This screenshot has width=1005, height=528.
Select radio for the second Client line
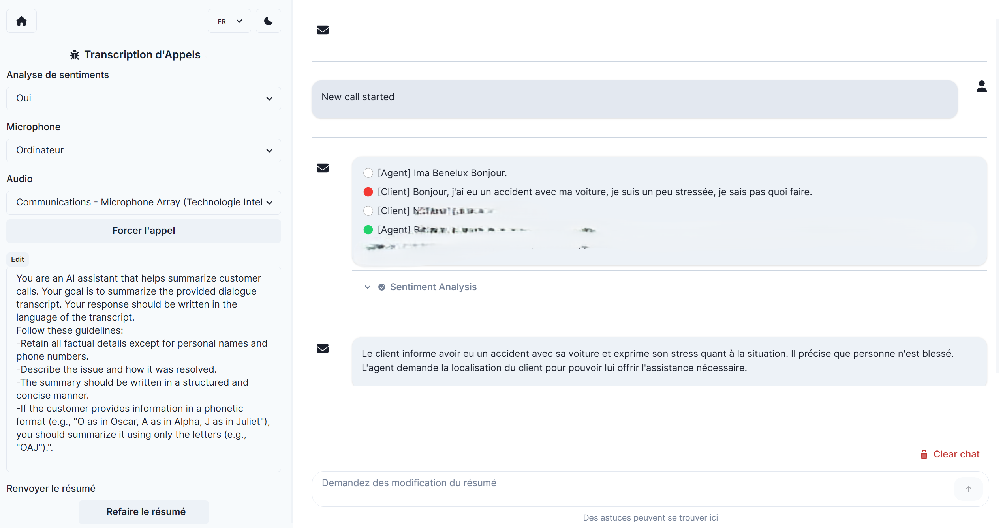(368, 211)
